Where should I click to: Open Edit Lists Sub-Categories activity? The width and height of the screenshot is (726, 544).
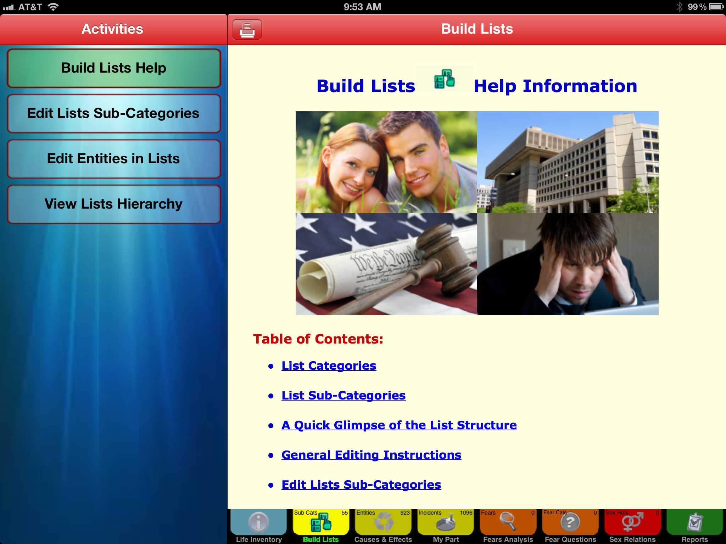tap(114, 113)
